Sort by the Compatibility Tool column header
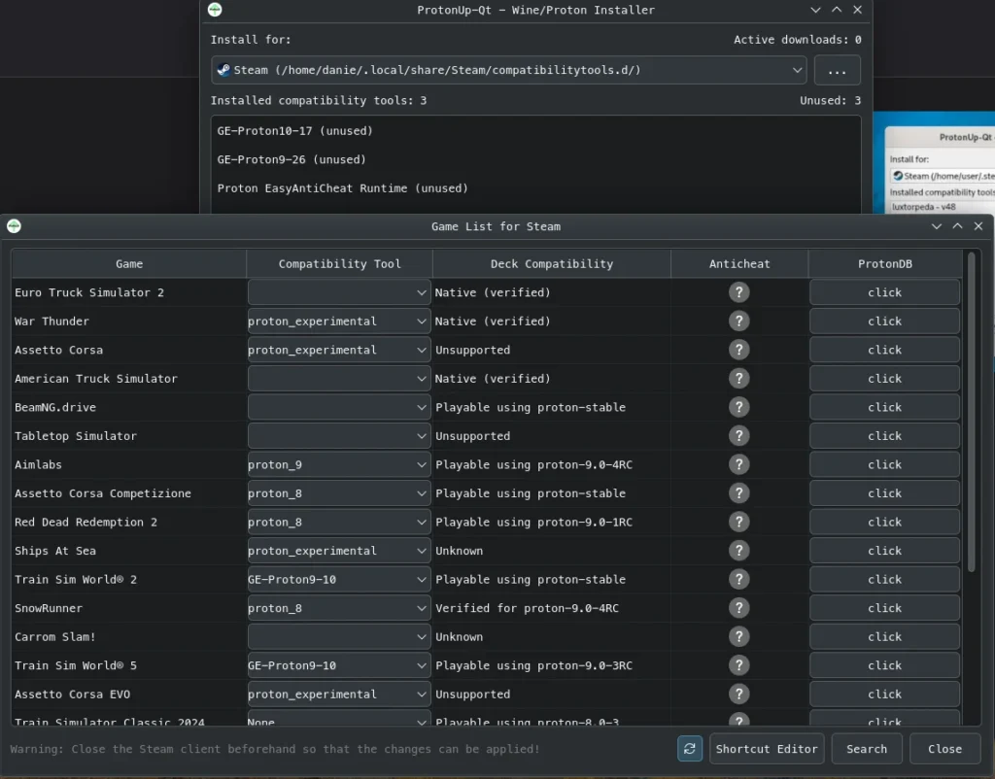This screenshot has height=779, width=995. [339, 264]
